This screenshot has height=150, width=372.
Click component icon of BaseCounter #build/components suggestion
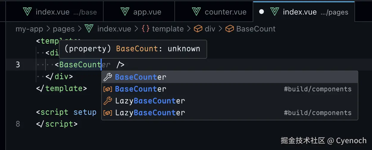tap(107, 89)
